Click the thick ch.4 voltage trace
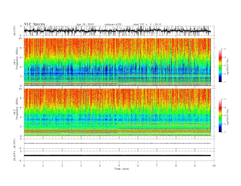This screenshot has width=241, height=186. 117,156
